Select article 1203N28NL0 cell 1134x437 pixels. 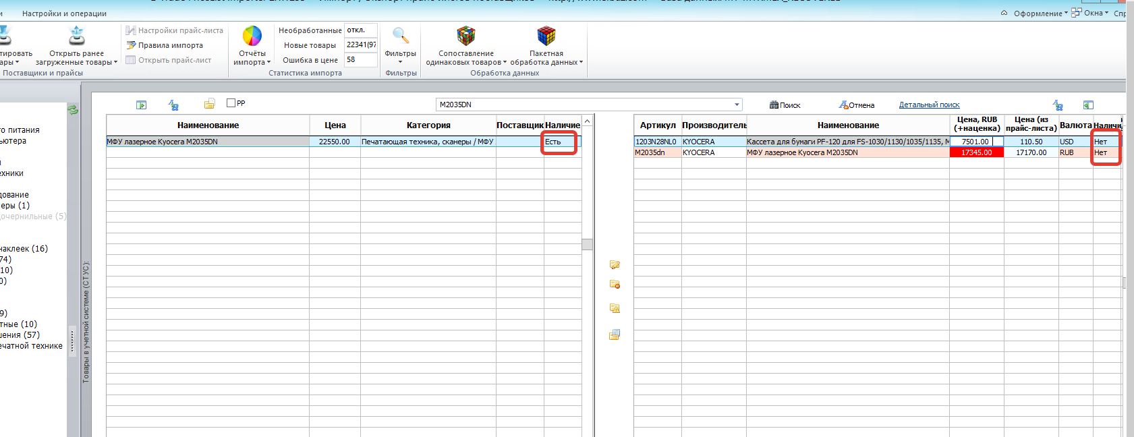(x=658, y=142)
